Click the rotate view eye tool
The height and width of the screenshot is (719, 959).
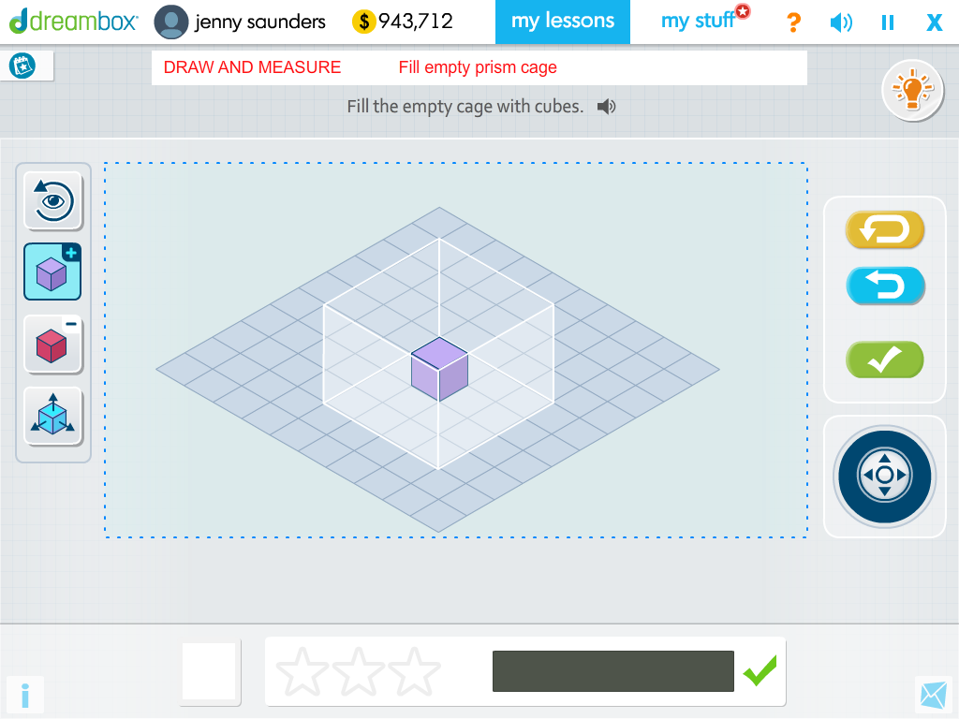tap(52, 201)
